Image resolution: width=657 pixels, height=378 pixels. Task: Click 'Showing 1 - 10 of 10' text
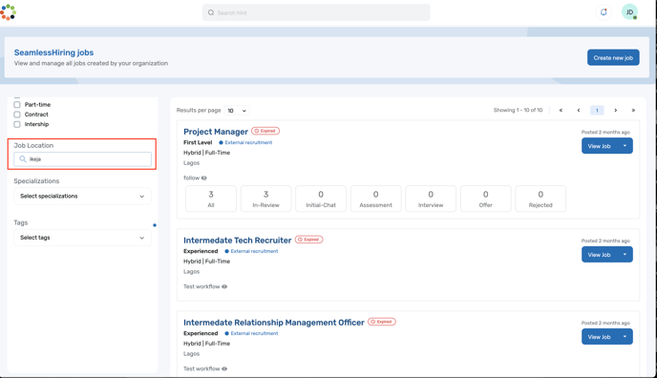(x=518, y=110)
